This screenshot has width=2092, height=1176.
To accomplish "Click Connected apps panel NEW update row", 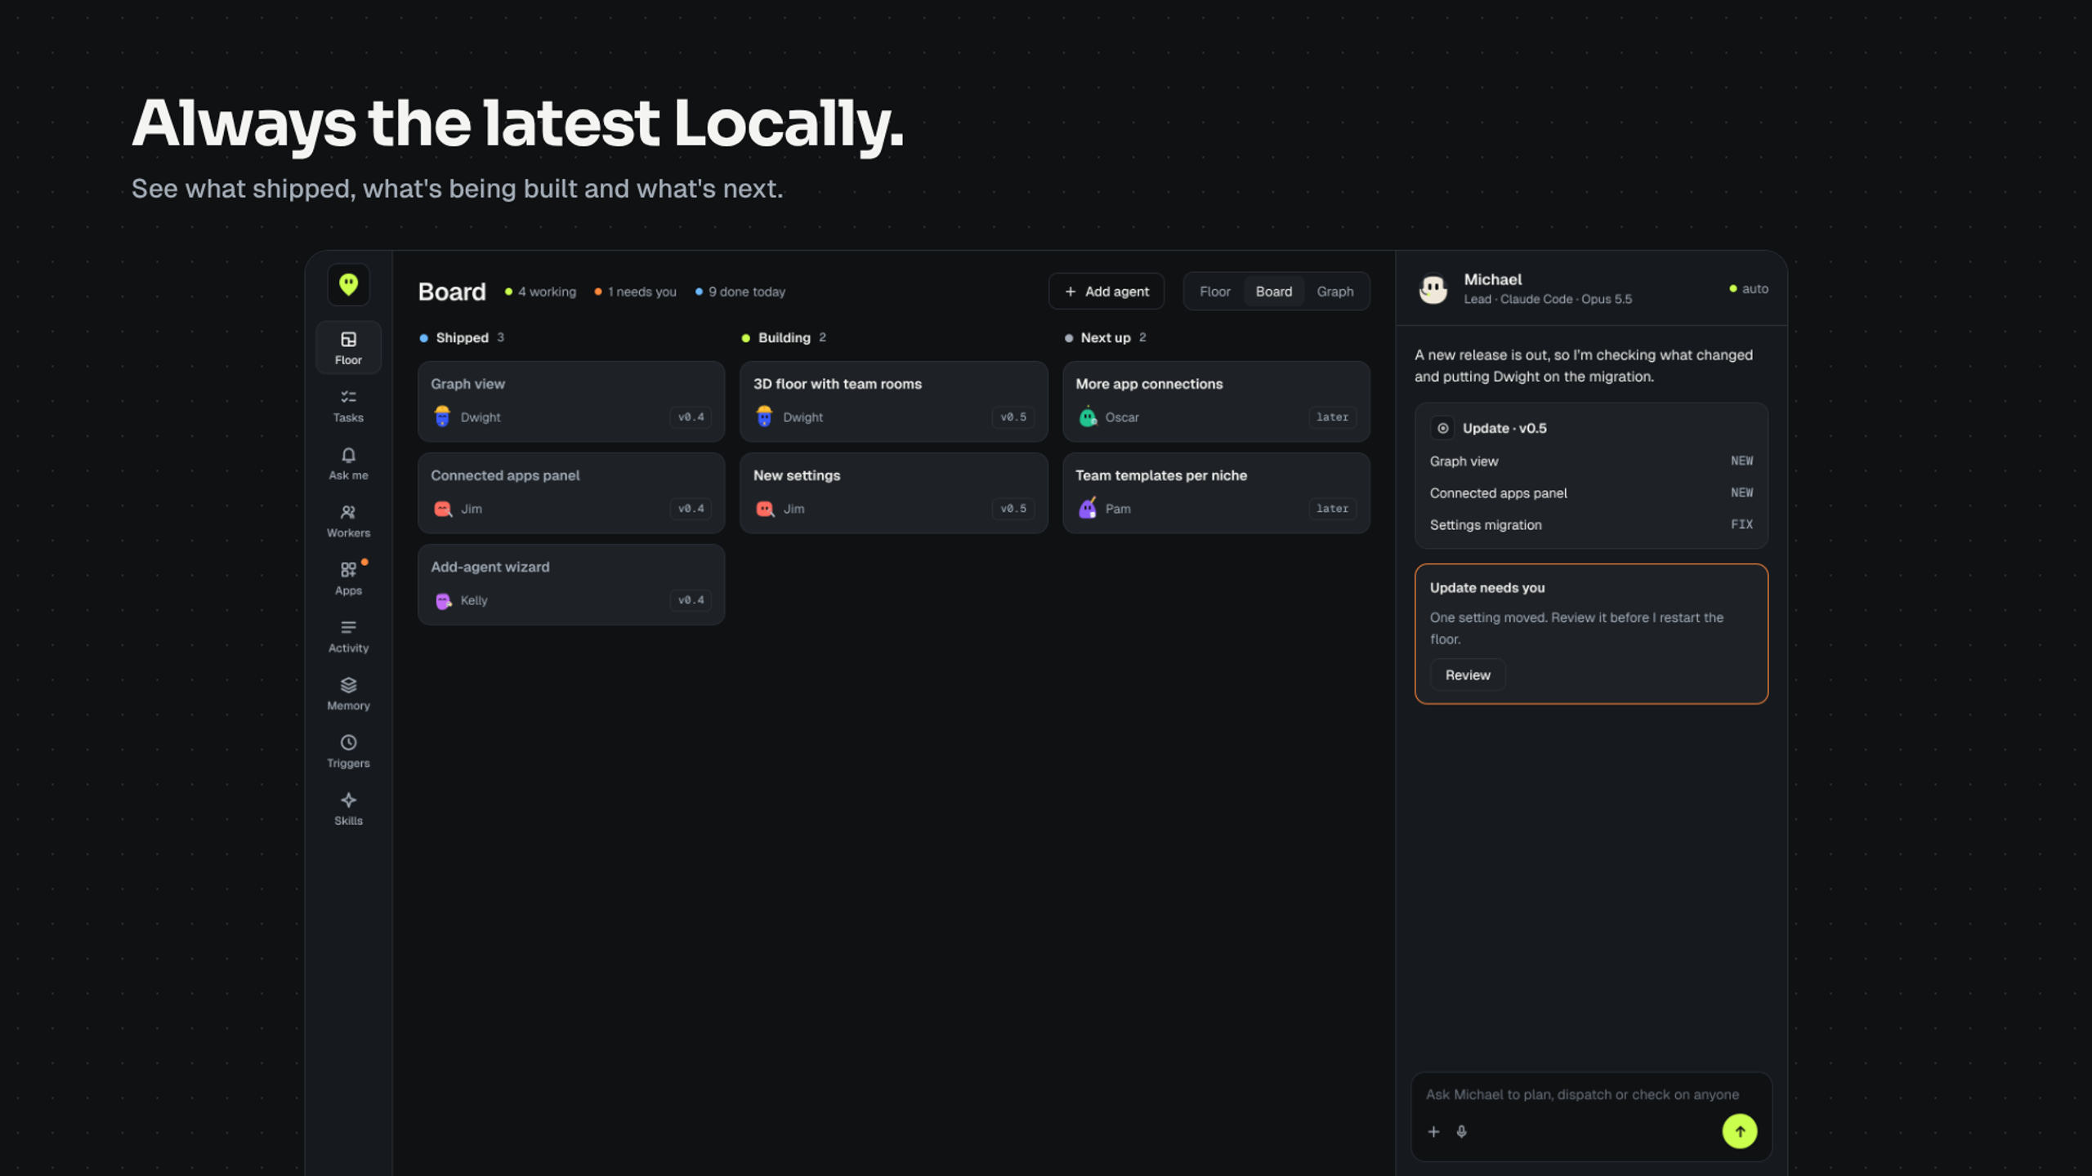I will pos(1591,493).
